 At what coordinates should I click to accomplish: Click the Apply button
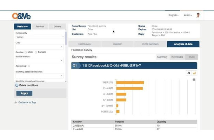pos(24,93)
